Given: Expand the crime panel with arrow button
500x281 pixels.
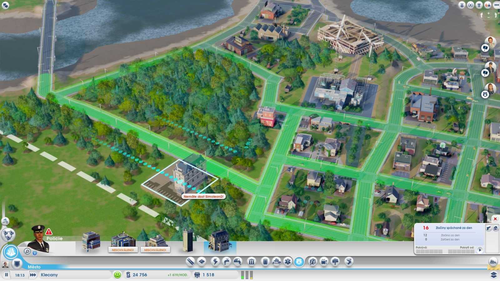Looking at the screenshot, I should [x=480, y=250].
